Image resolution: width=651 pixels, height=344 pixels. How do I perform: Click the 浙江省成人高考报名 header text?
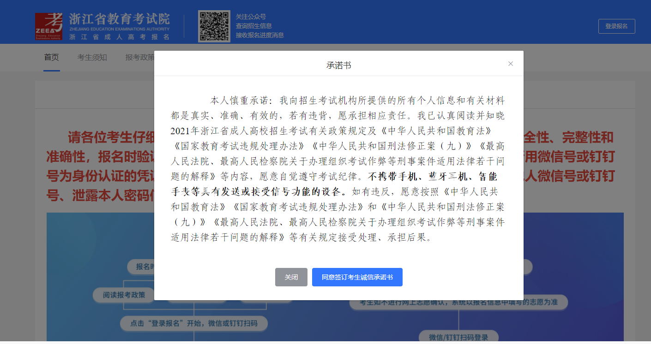click(118, 37)
